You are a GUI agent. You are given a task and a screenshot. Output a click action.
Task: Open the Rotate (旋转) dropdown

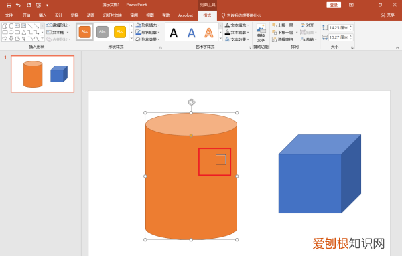(309, 39)
